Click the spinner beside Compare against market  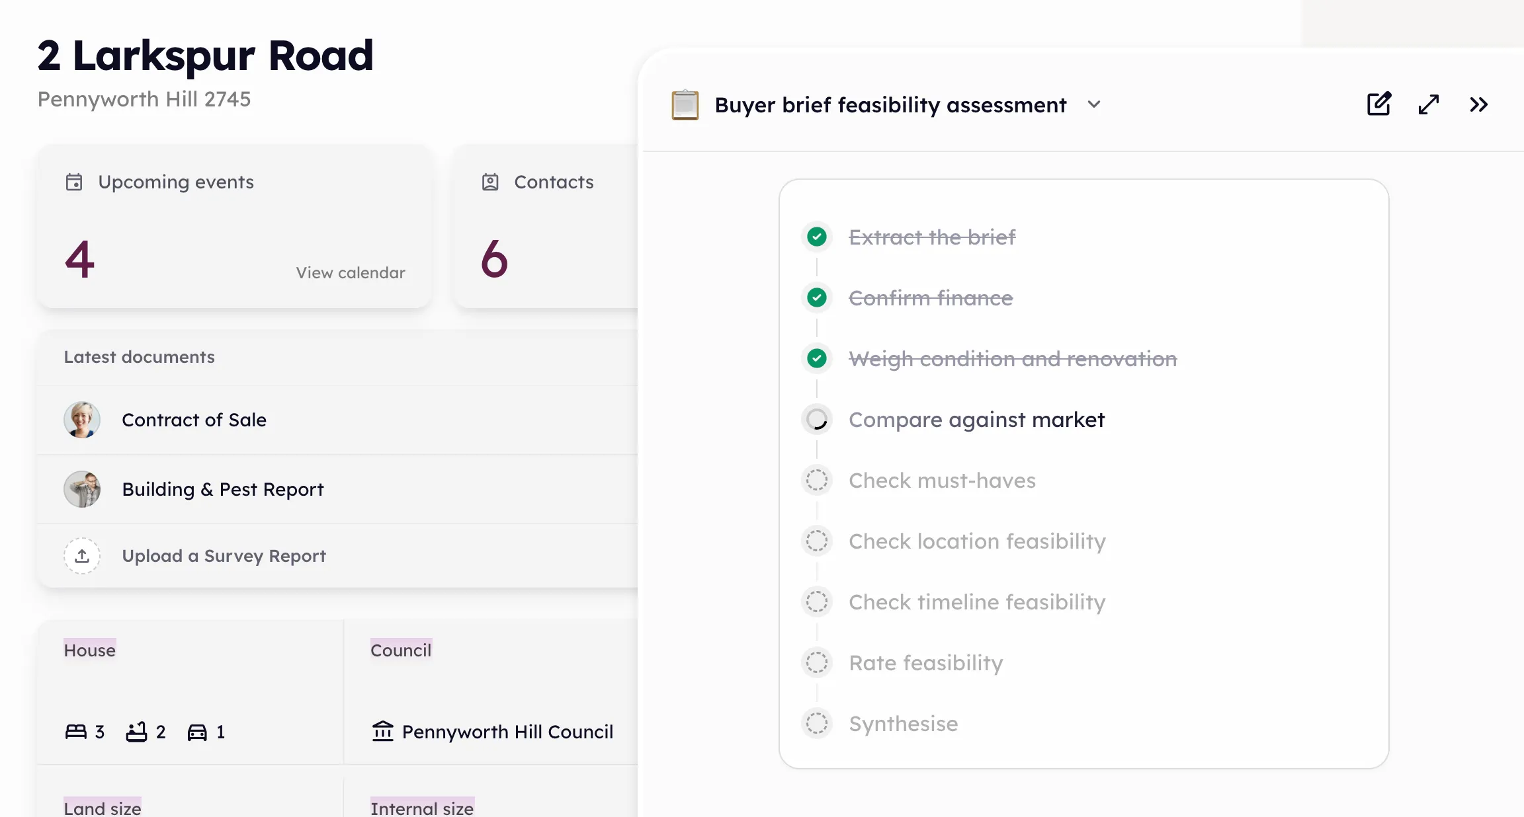click(817, 419)
